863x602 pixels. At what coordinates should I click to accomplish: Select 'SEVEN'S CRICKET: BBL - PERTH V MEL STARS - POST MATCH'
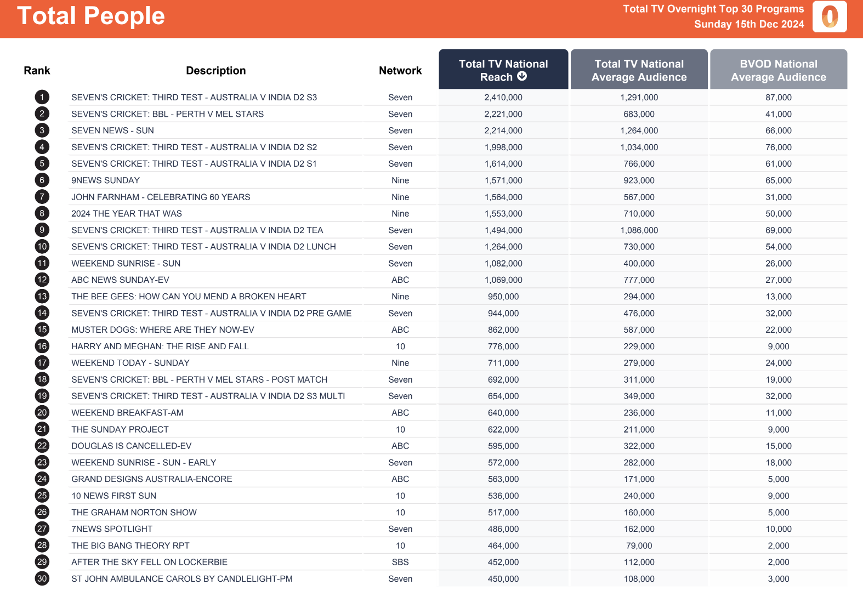coord(200,379)
